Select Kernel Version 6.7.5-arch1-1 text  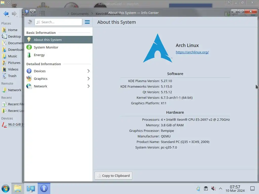point(177,98)
